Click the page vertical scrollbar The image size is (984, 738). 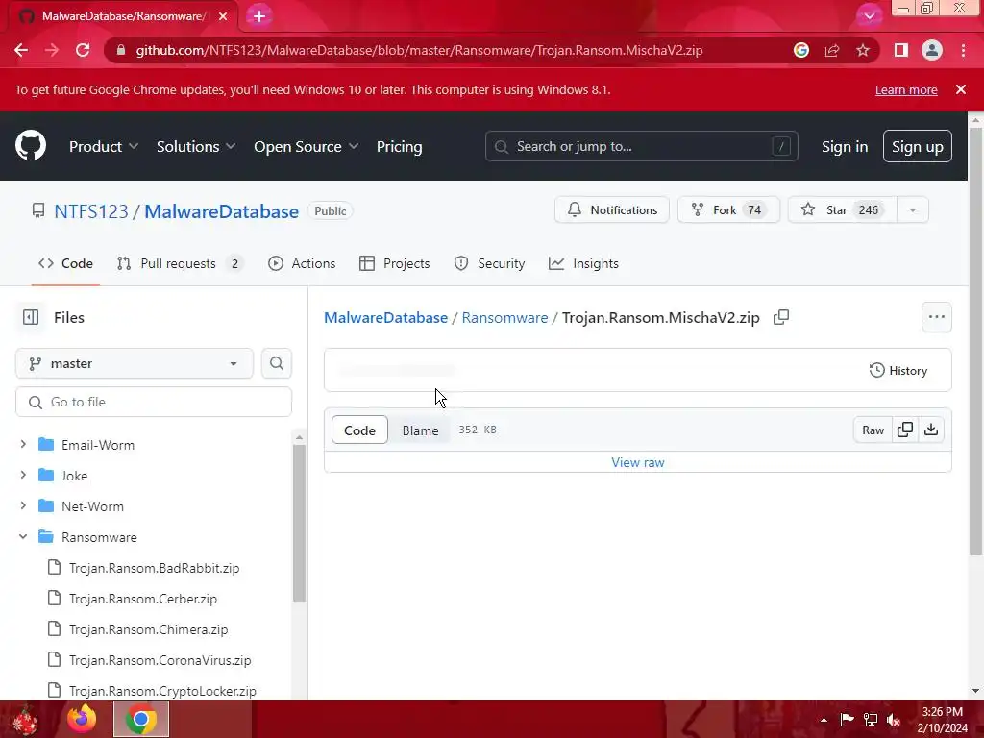pos(975,339)
